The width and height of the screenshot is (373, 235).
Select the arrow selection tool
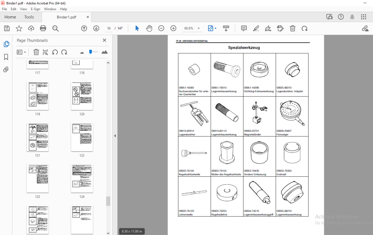click(x=137, y=29)
